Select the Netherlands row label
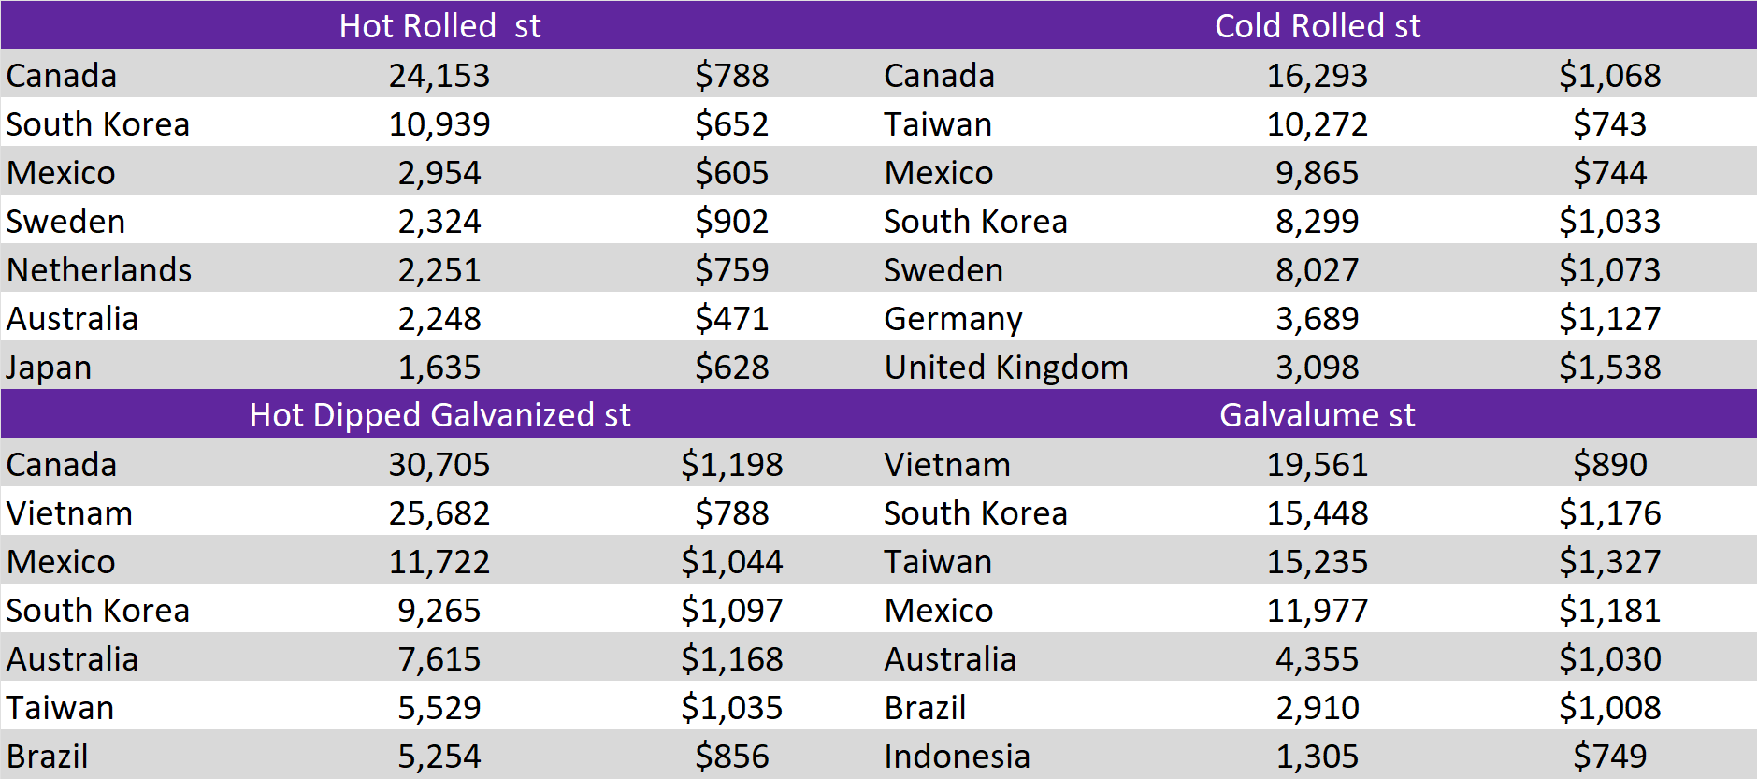 [99, 270]
